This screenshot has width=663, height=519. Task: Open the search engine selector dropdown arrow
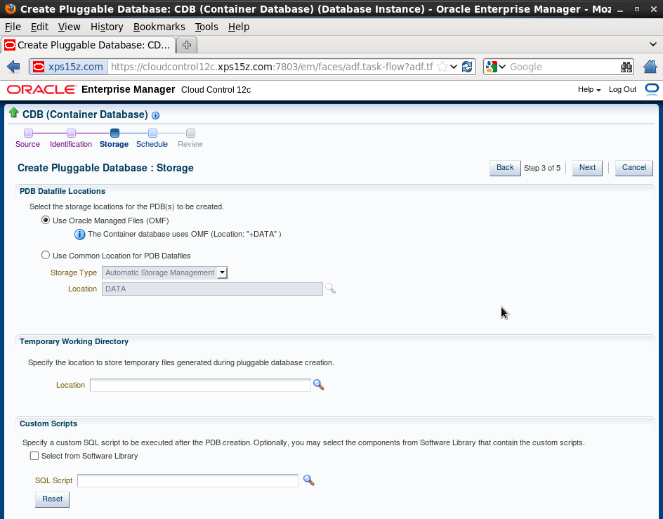[x=502, y=67]
